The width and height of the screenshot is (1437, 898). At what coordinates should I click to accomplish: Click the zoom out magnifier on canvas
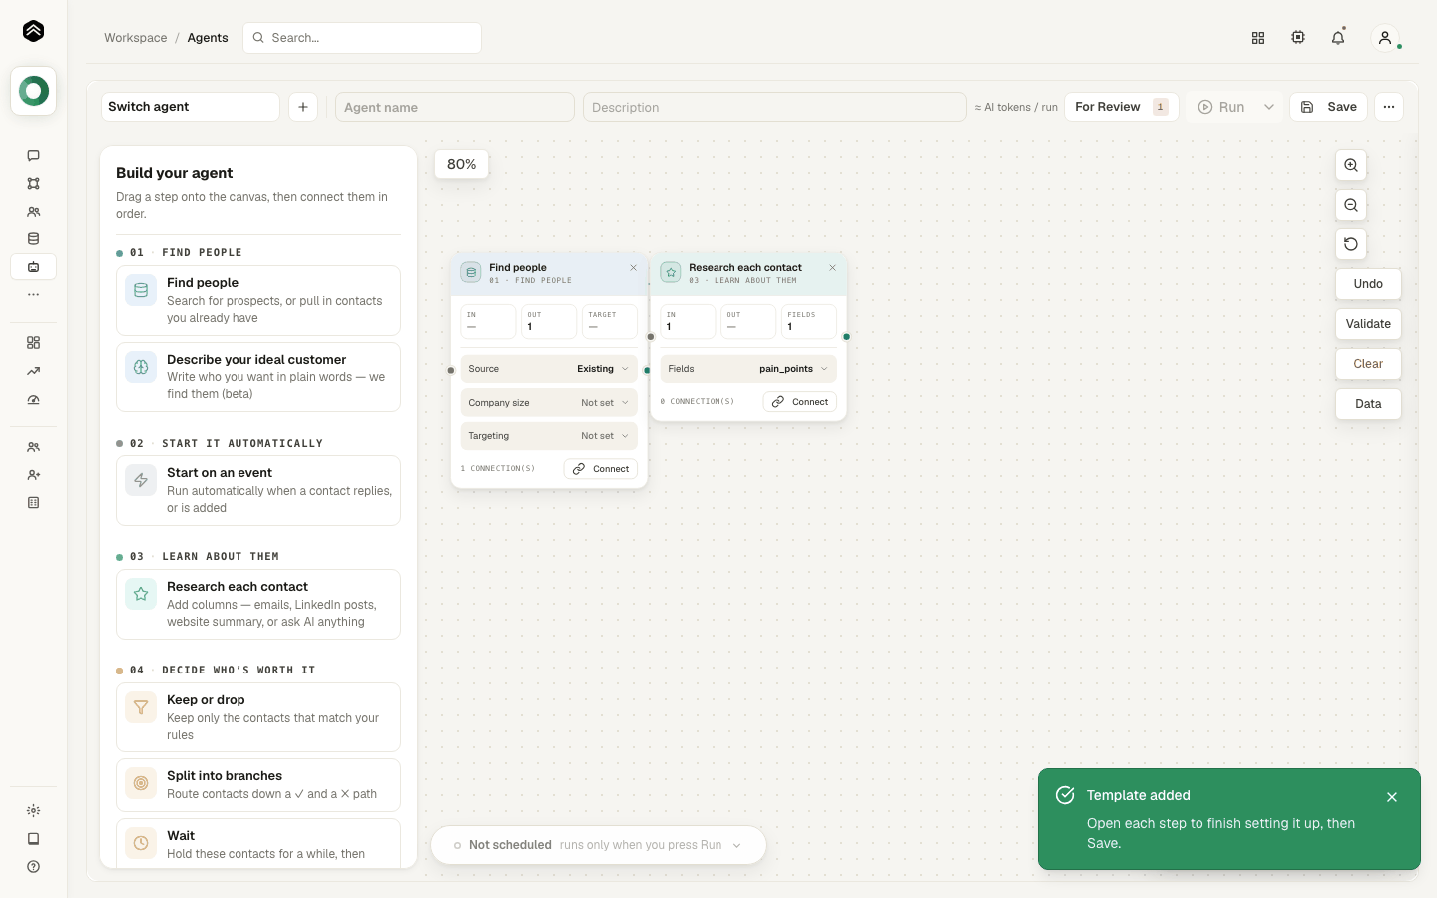(x=1351, y=205)
